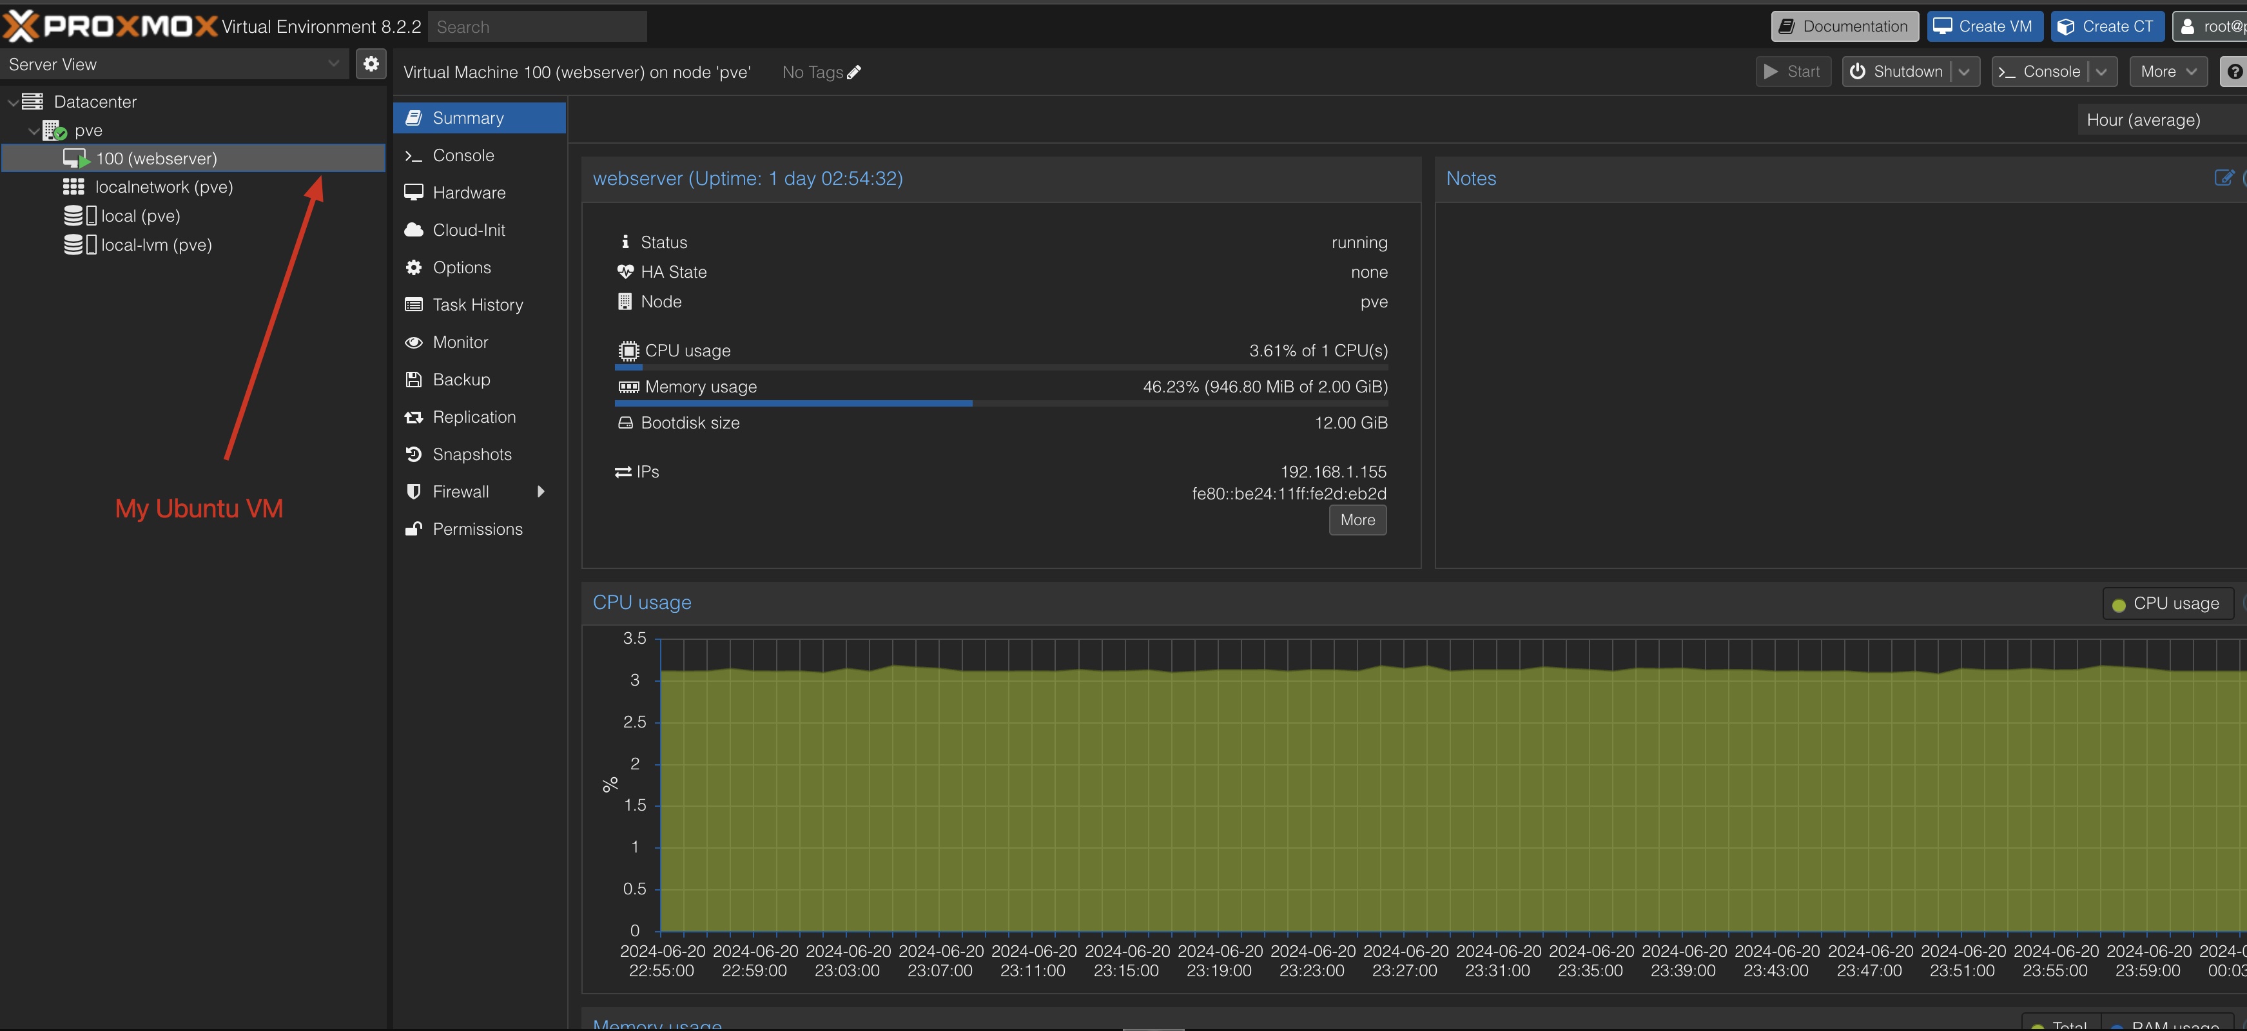Click the No Tags label
Image resolution: width=2247 pixels, height=1031 pixels.
click(x=812, y=72)
